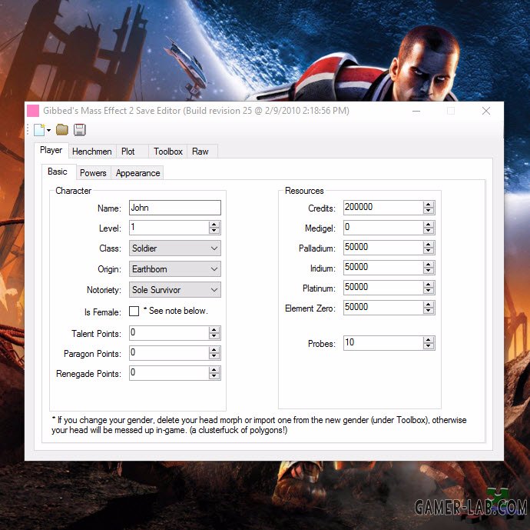This screenshot has height=530, width=530.
Task: Increase Medigel with the up arrow
Action: pyautogui.click(x=429, y=225)
